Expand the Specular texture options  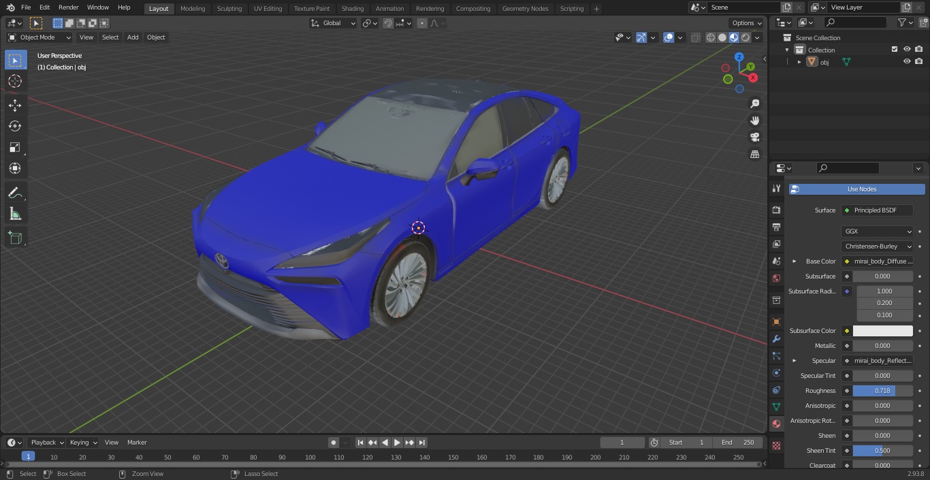coord(794,361)
